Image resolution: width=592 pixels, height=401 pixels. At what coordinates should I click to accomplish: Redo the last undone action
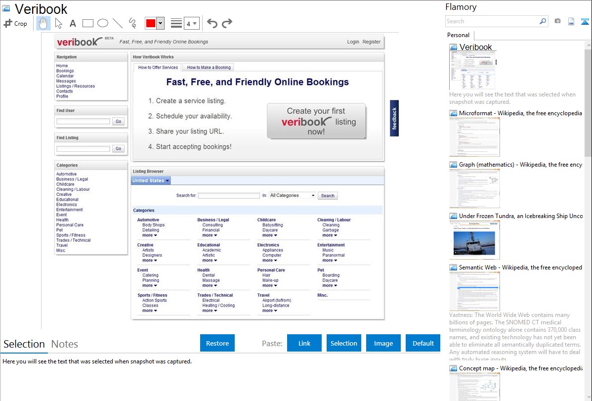(227, 23)
